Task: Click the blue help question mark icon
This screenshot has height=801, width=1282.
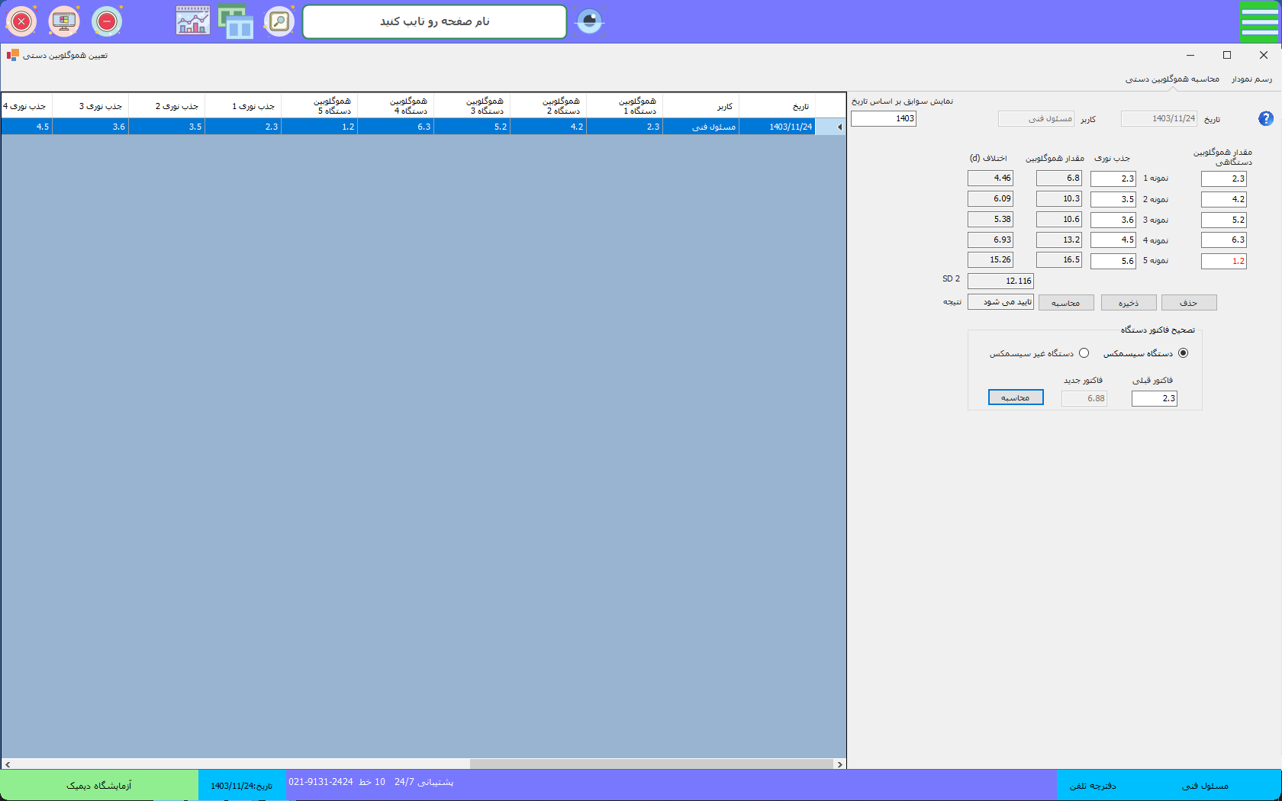Action: point(1265,118)
